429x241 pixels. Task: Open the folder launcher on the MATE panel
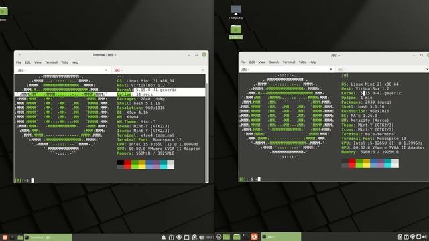click(237, 237)
